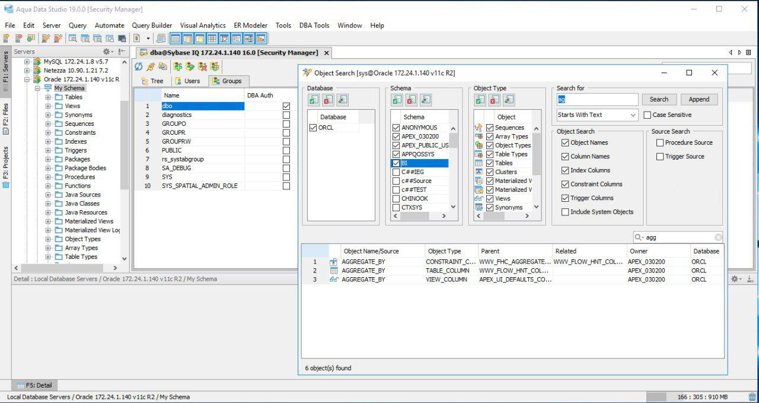Click invert selection icon in the Database panel

coord(343,100)
